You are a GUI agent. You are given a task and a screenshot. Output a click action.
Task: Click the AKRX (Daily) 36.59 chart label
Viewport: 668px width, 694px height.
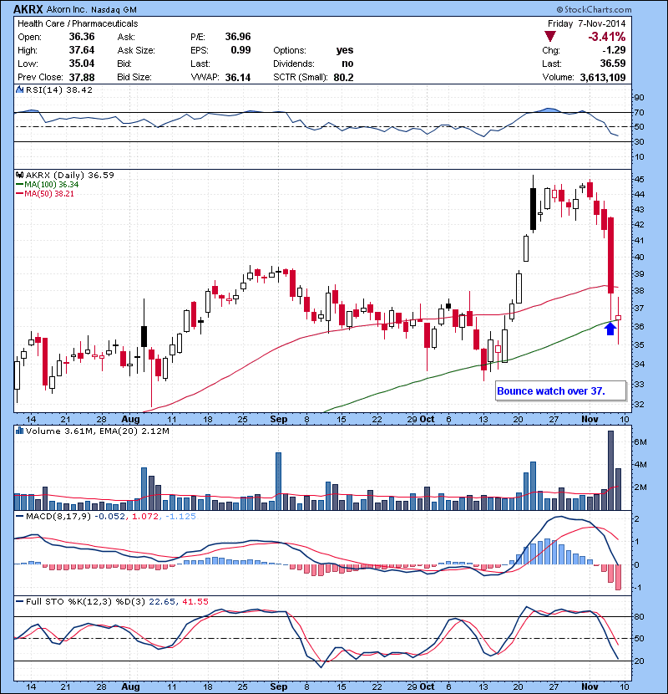point(70,176)
